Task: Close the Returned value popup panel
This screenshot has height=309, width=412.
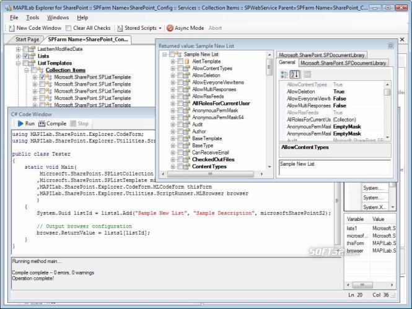Action: pos(390,46)
